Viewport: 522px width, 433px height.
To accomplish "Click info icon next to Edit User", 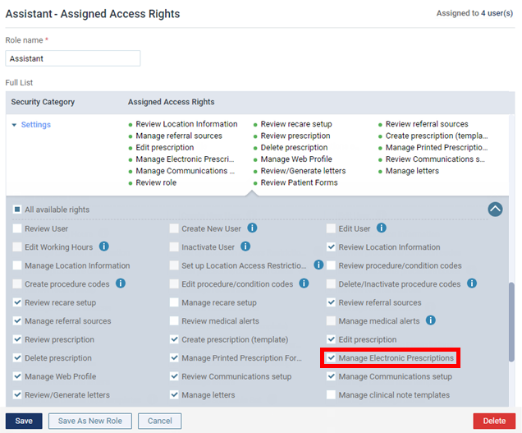I will click(x=382, y=228).
